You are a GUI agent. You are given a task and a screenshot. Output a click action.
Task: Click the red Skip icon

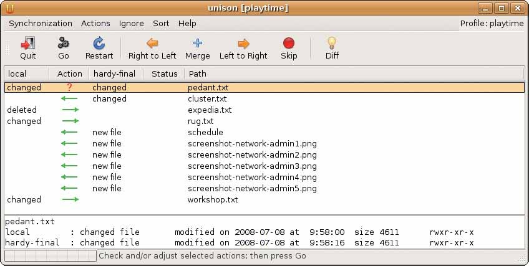point(289,43)
